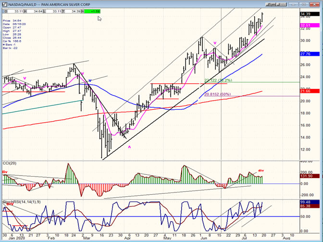Click the 'Feb' time axis label
Image resolution: width=323 pixels, height=242 pixels.
pyautogui.click(x=51, y=238)
